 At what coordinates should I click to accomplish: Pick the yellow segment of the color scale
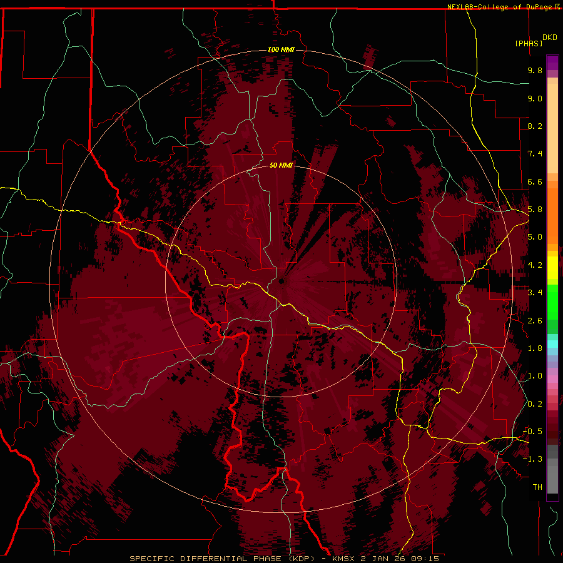(552, 268)
